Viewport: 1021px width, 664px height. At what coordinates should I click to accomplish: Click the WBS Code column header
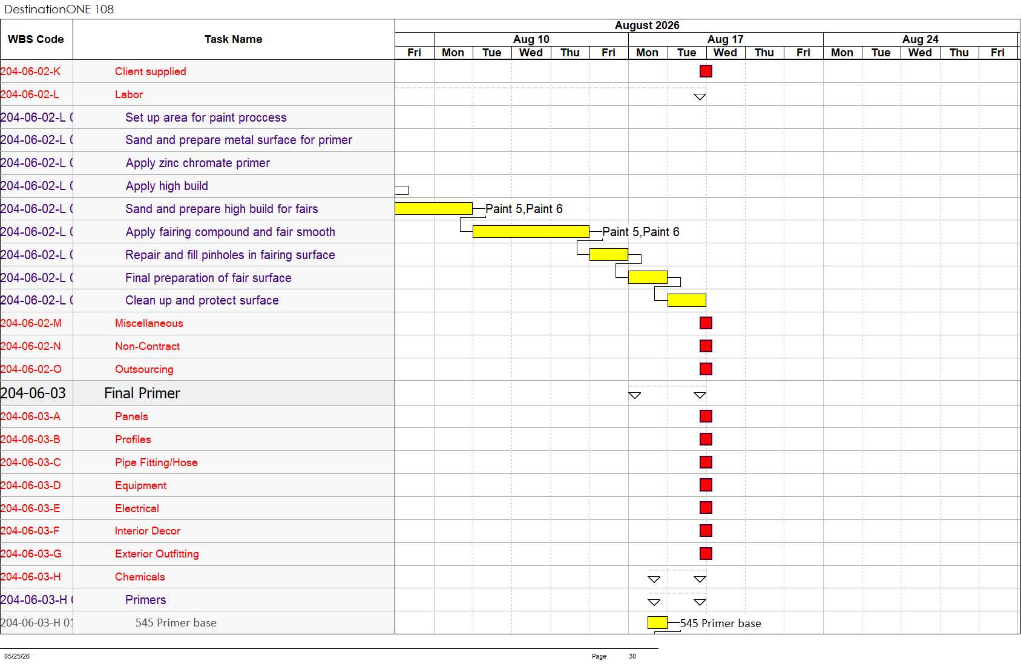coord(36,39)
